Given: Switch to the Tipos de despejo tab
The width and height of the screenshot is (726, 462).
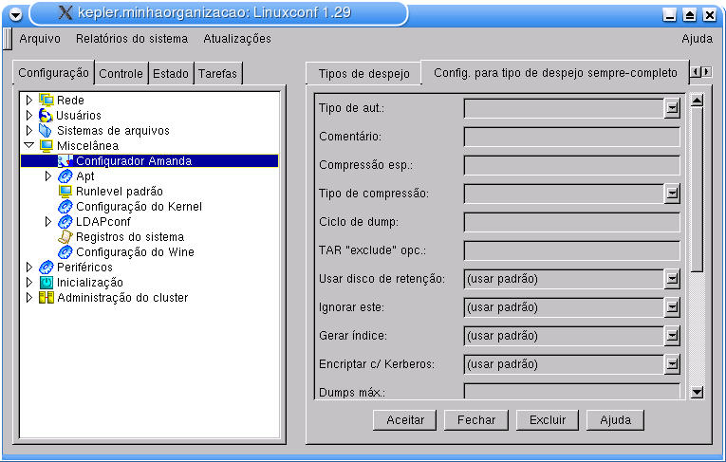Looking at the screenshot, I should click(x=363, y=74).
